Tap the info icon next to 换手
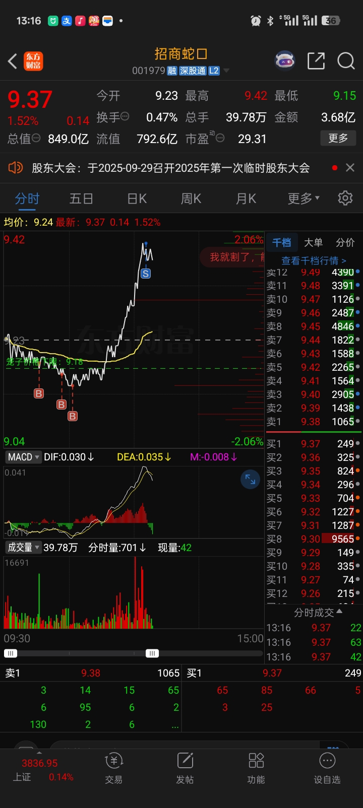 click(x=125, y=116)
